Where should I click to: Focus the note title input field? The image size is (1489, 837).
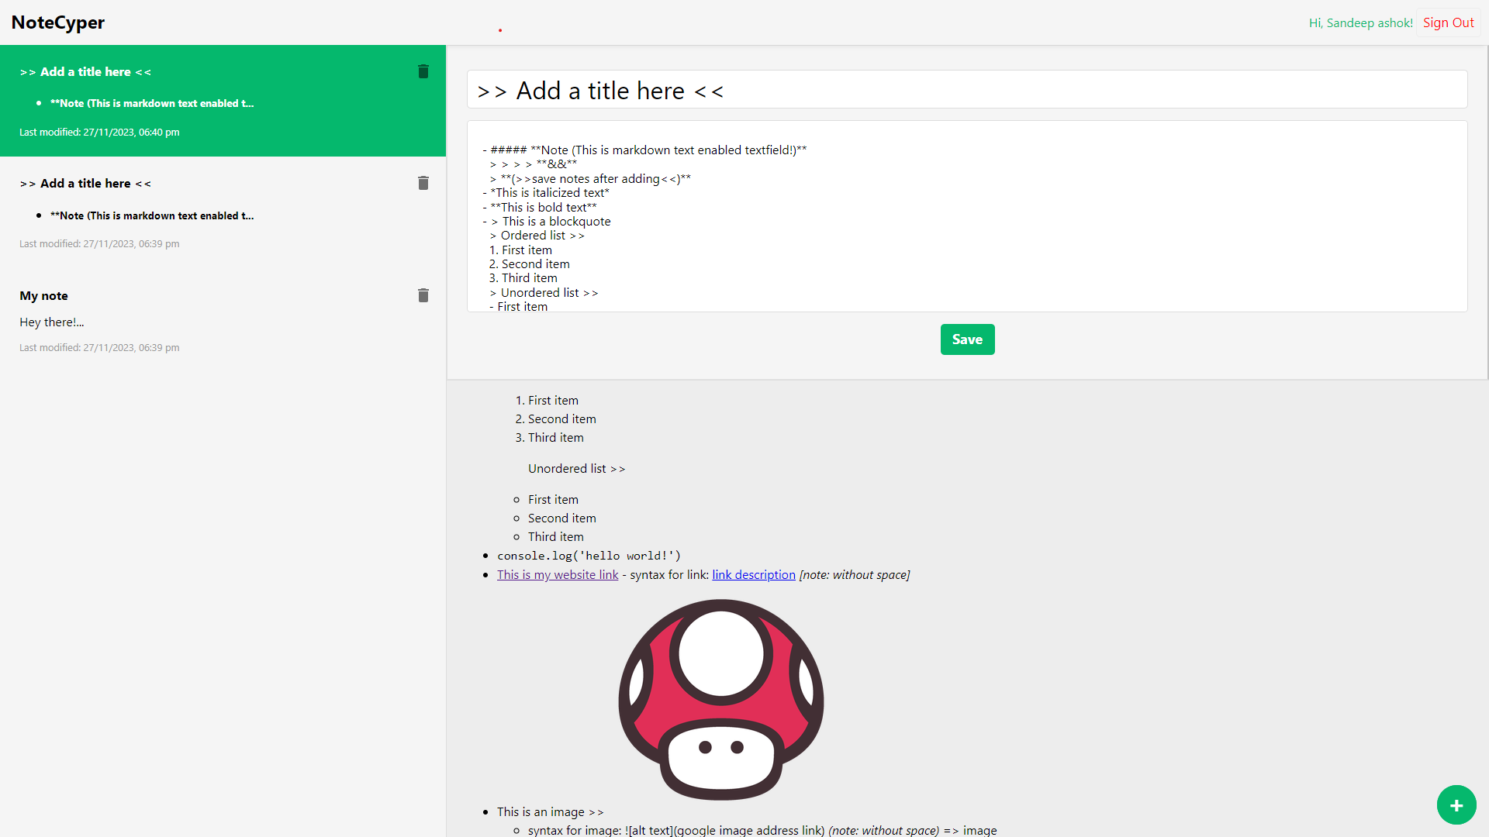(967, 90)
